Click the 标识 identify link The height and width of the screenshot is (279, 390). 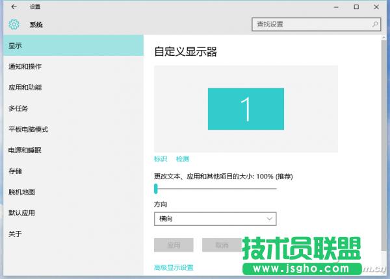pyautogui.click(x=161, y=159)
